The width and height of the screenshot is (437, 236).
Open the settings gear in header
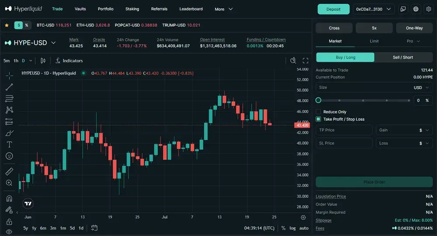429,9
